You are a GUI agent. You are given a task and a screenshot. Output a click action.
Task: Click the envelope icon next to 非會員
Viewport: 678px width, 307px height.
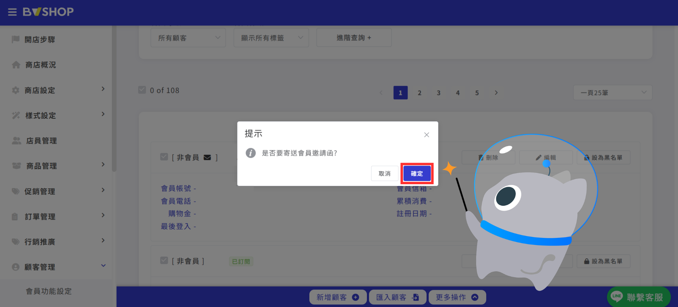(x=207, y=157)
